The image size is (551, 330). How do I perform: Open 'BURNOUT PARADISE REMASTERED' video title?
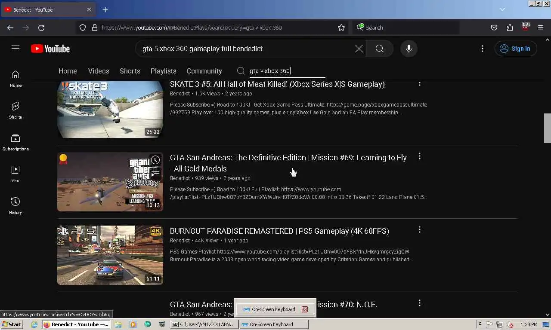[279, 231]
